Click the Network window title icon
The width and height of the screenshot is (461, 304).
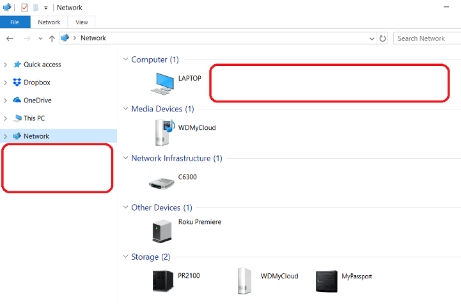(x=7, y=7)
